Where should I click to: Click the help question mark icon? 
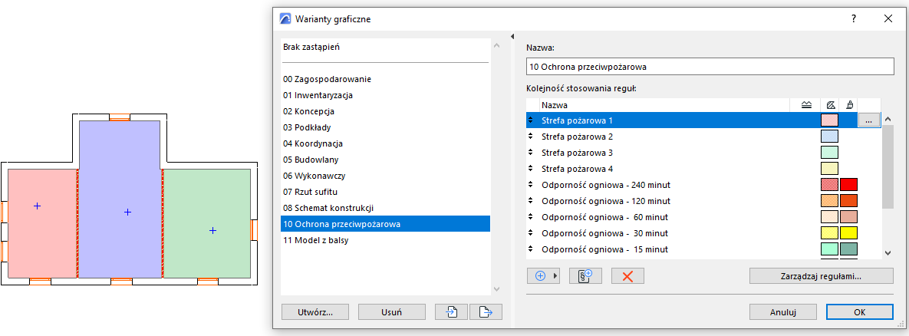click(x=853, y=18)
